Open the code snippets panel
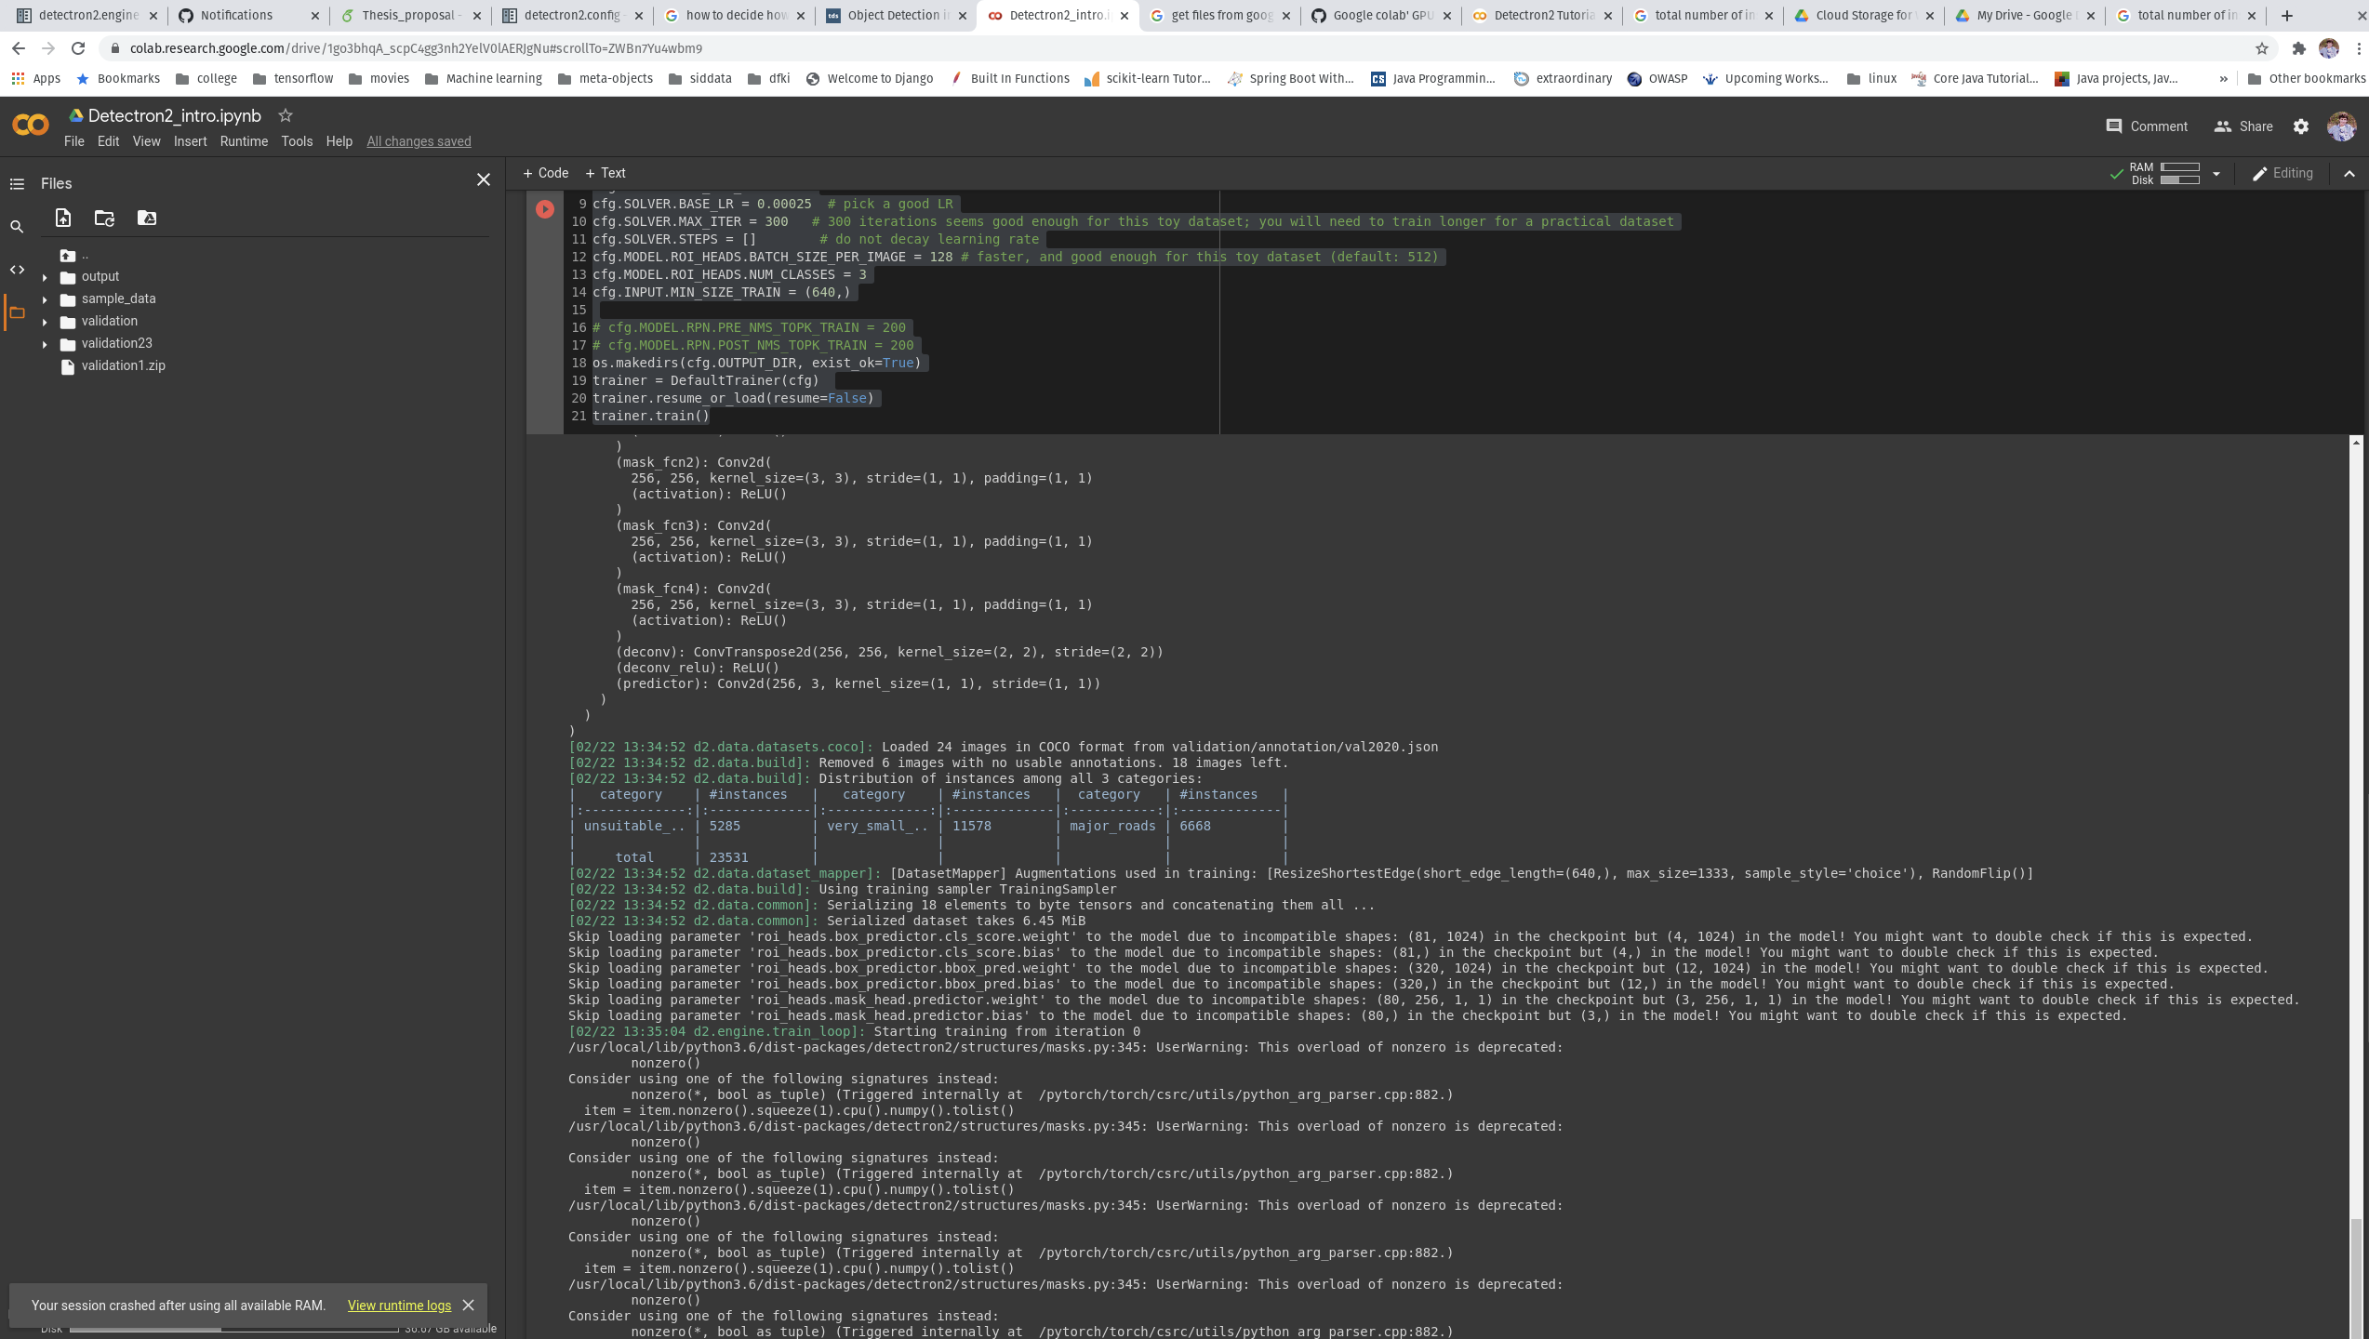This screenshot has height=1339, width=2369. [17, 270]
